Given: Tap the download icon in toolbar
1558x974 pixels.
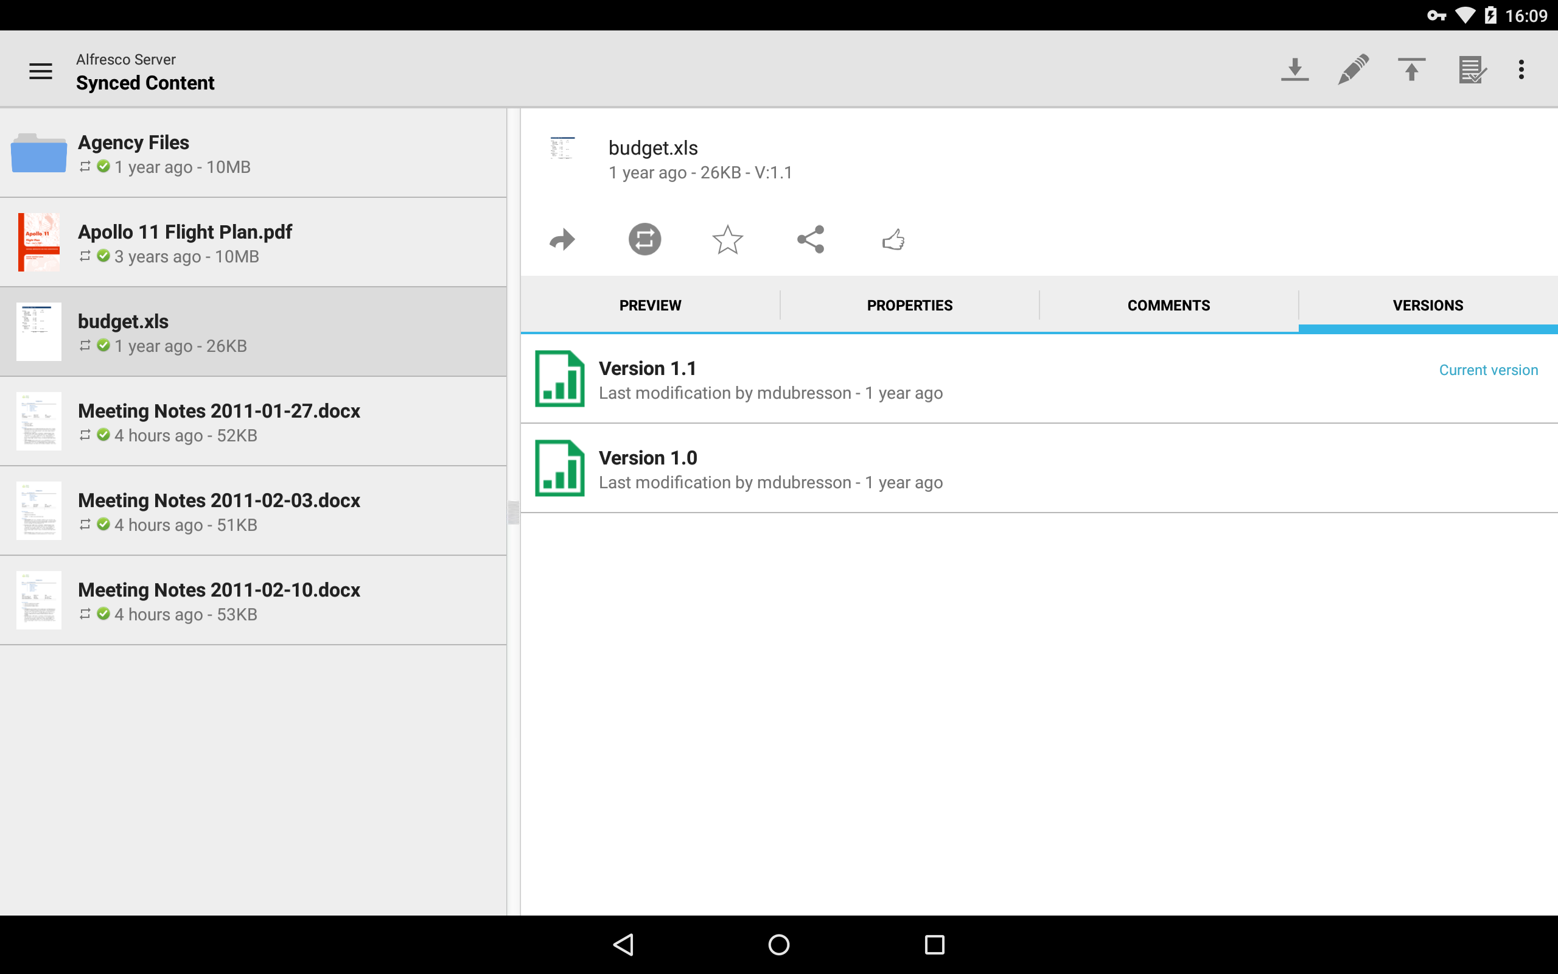Looking at the screenshot, I should [x=1294, y=69].
